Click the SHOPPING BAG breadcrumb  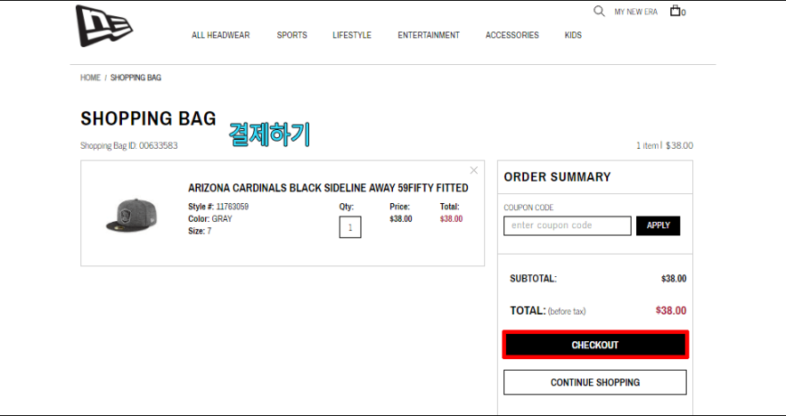click(136, 78)
